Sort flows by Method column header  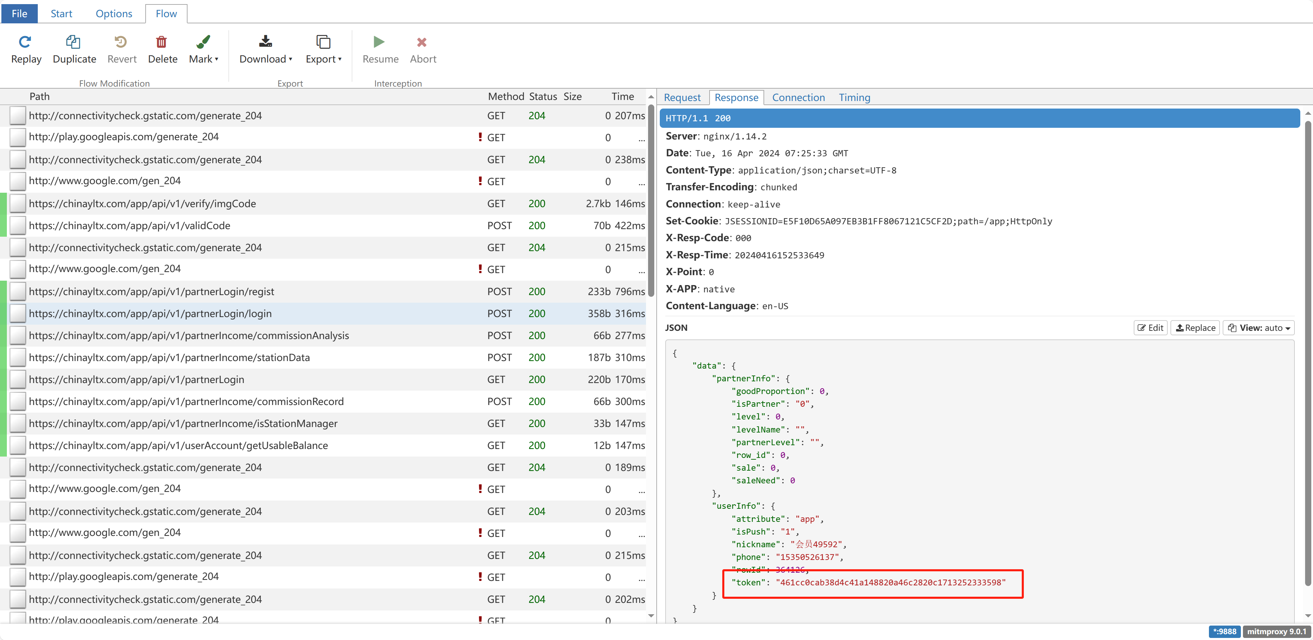(x=506, y=97)
